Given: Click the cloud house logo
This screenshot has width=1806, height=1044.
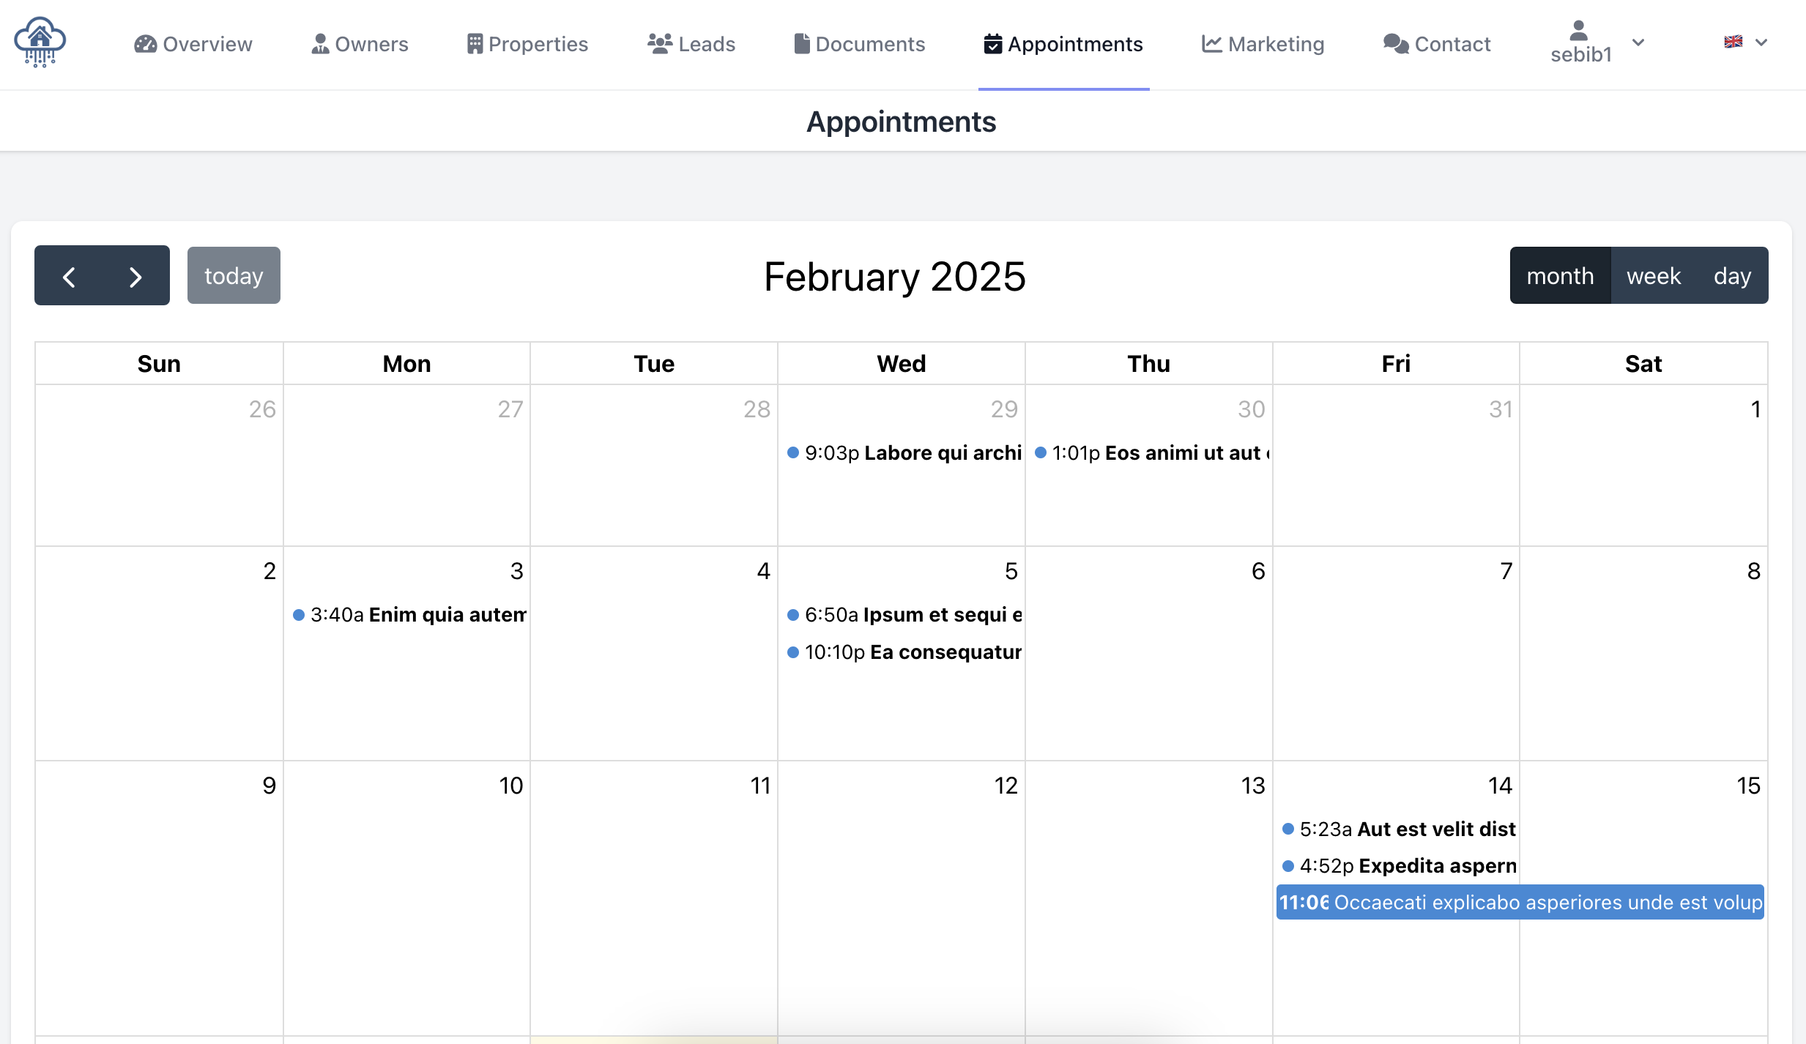Looking at the screenshot, I should (x=40, y=42).
